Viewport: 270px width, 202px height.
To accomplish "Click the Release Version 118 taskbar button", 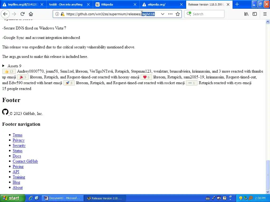I will [x=105, y=198].
